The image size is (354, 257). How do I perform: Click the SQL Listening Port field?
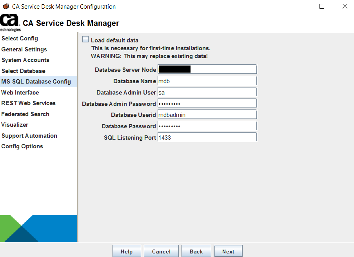pyautogui.click(x=207, y=137)
